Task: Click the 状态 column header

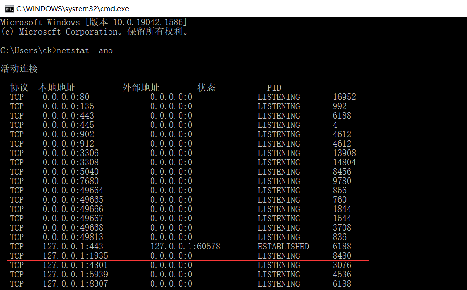Action: (206, 88)
